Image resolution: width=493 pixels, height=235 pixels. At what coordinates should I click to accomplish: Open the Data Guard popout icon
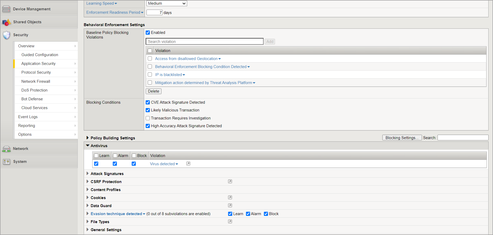(x=230, y=206)
